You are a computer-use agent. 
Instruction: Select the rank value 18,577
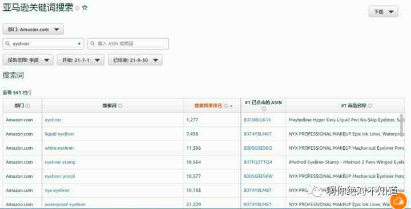point(194,177)
